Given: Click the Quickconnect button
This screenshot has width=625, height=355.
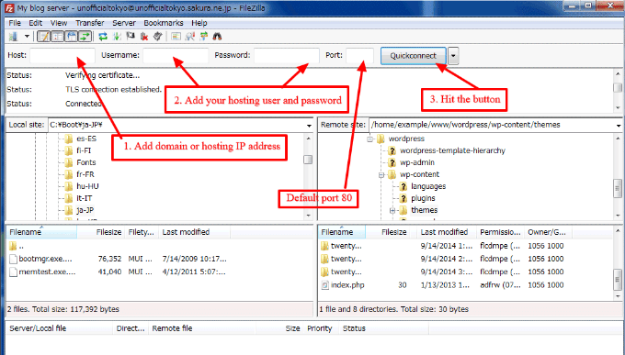Looking at the screenshot, I should [413, 56].
